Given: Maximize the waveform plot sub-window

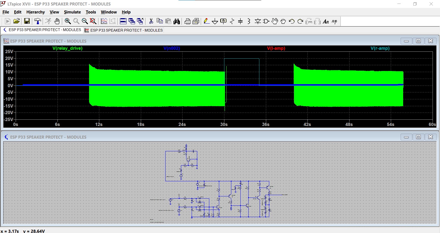Looking at the screenshot, I should click(x=418, y=41).
